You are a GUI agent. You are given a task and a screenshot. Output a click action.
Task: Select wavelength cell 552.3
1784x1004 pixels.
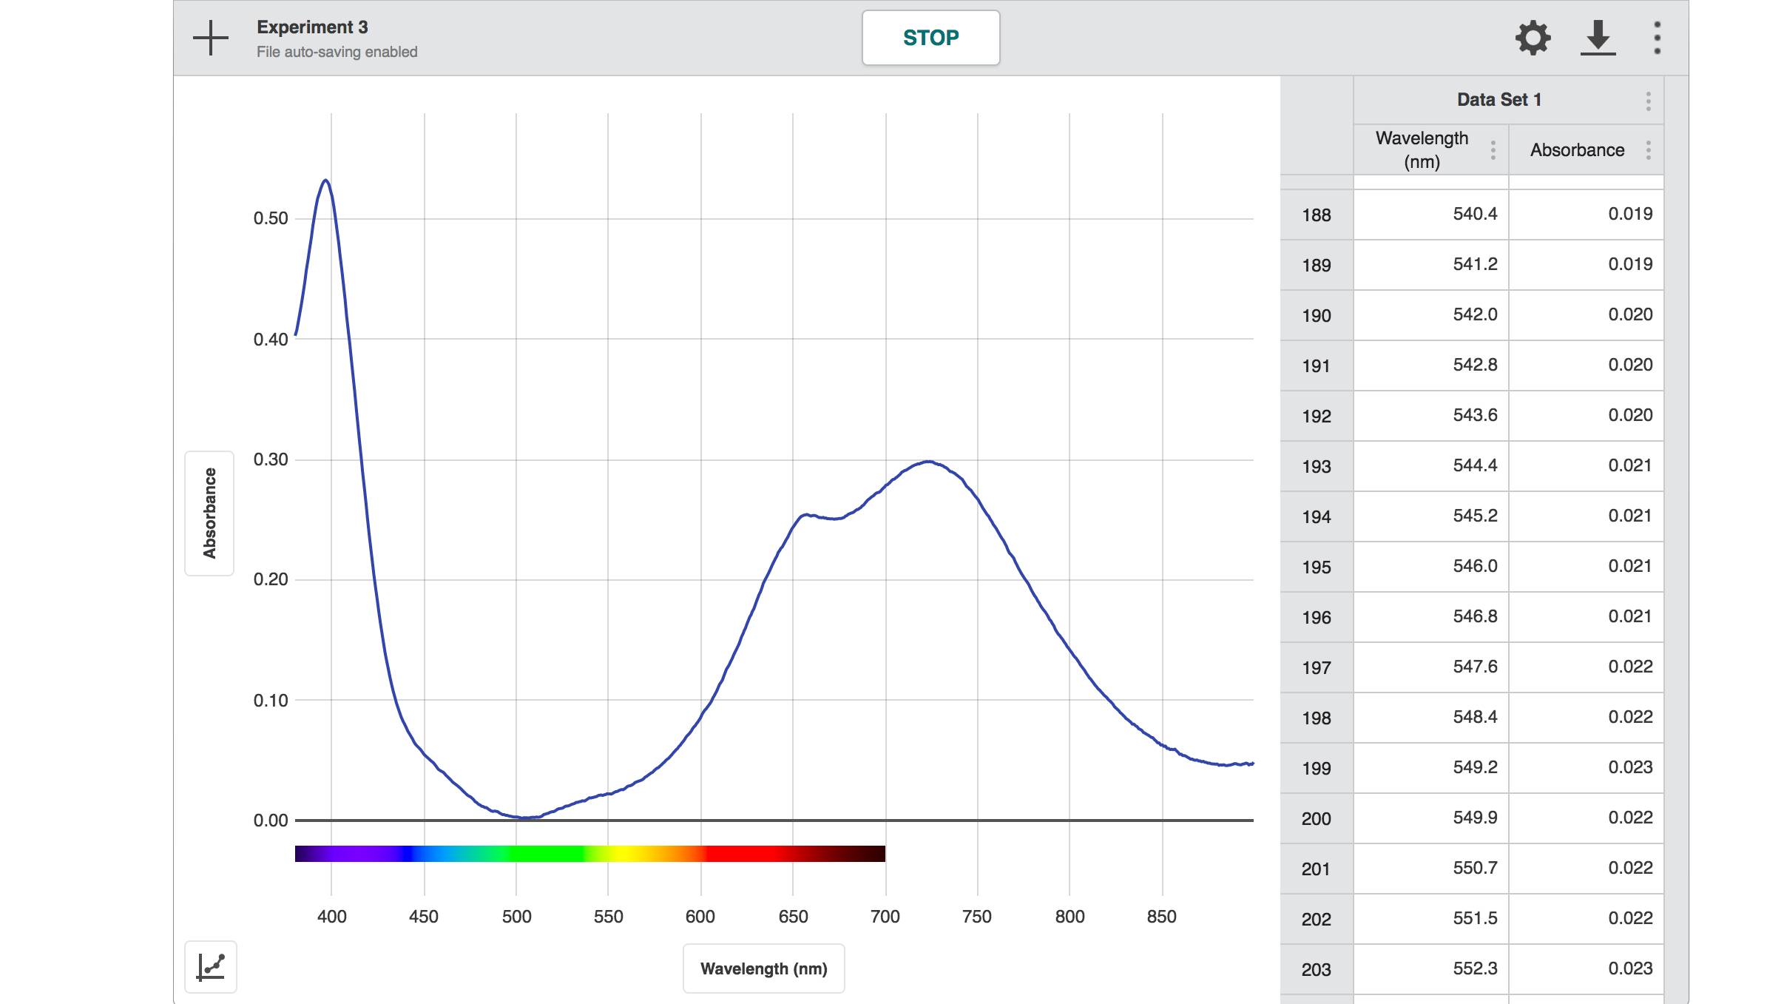(1431, 968)
